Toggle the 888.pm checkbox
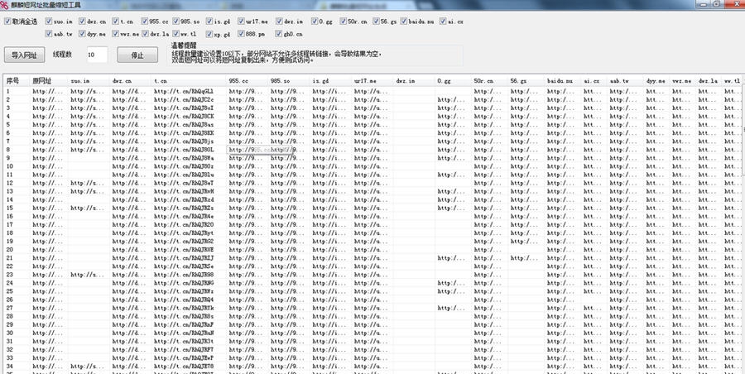 tap(242, 34)
